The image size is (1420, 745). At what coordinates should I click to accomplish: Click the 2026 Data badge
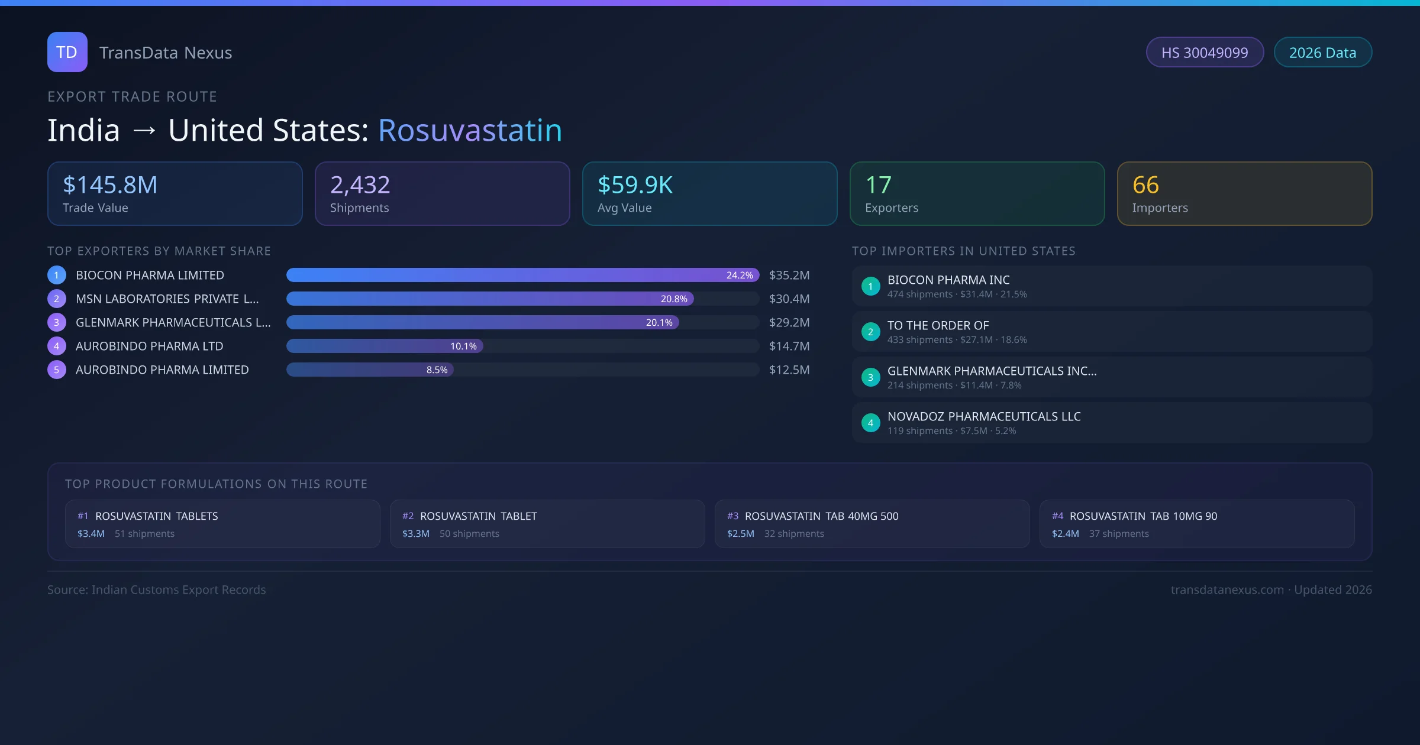[x=1322, y=53]
